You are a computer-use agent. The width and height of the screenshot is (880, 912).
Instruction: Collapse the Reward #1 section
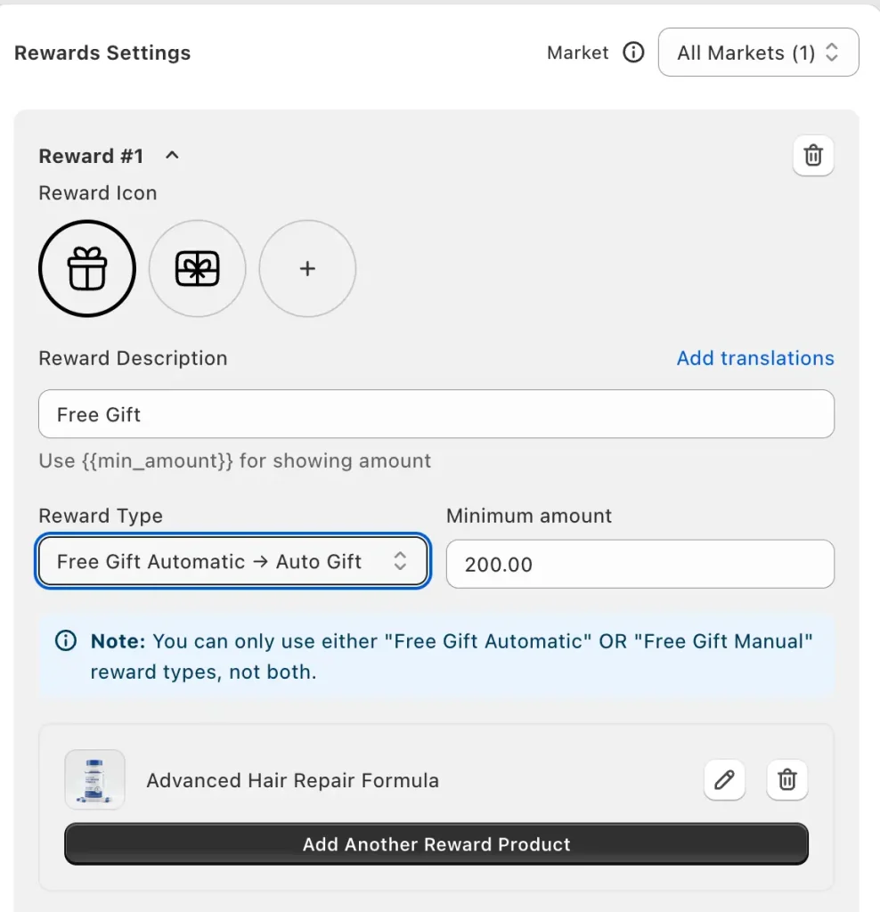172,155
